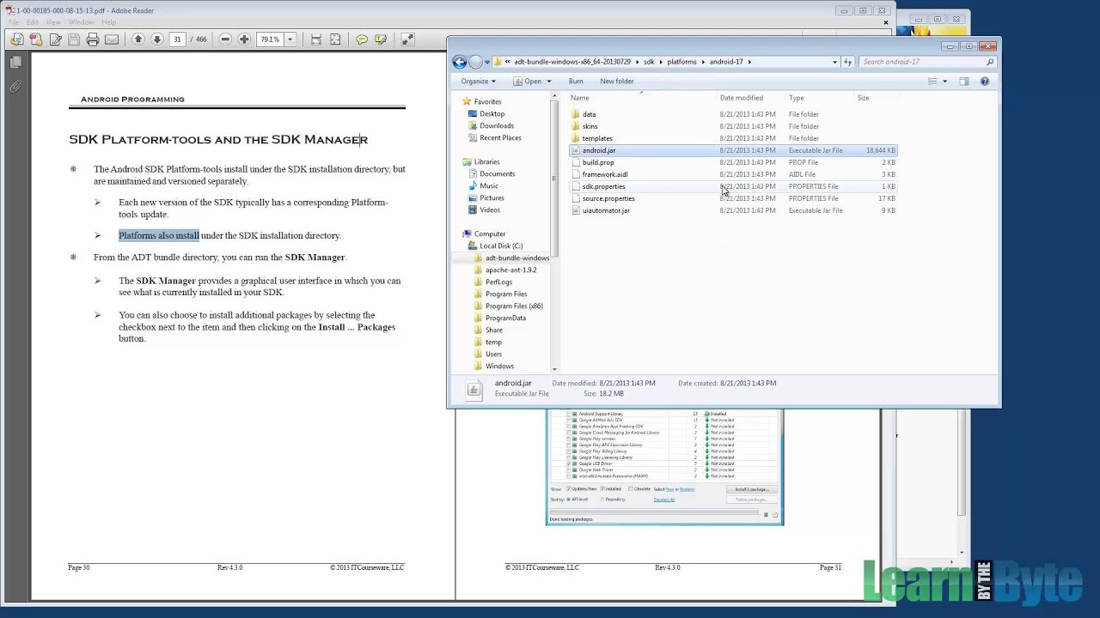1100x618 pixels.
Task: Click the fit one full page icon
Action: coord(335,39)
